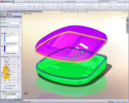Click the Top Plane selection field
The width and height of the screenshot is (129, 103).
pos(12,23)
